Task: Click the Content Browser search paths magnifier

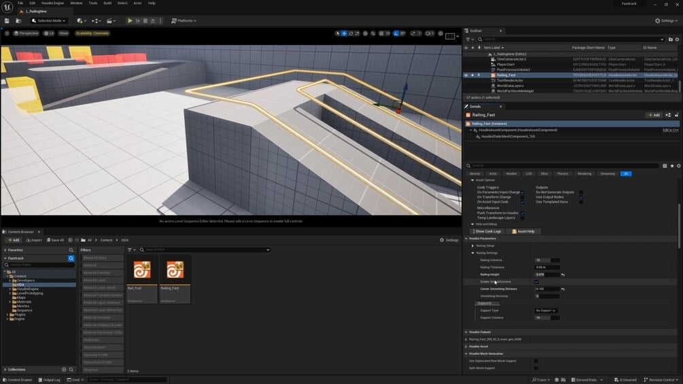Action: point(71,258)
